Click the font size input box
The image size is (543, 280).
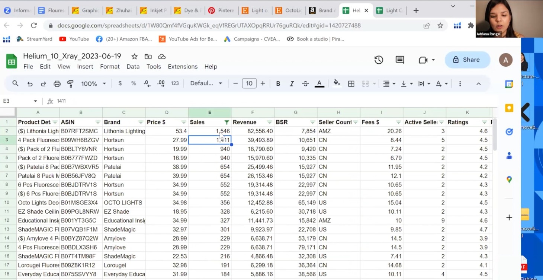(249, 83)
